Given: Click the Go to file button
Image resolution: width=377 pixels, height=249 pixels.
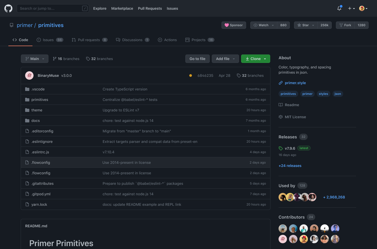Looking at the screenshot, I should pos(197,59).
